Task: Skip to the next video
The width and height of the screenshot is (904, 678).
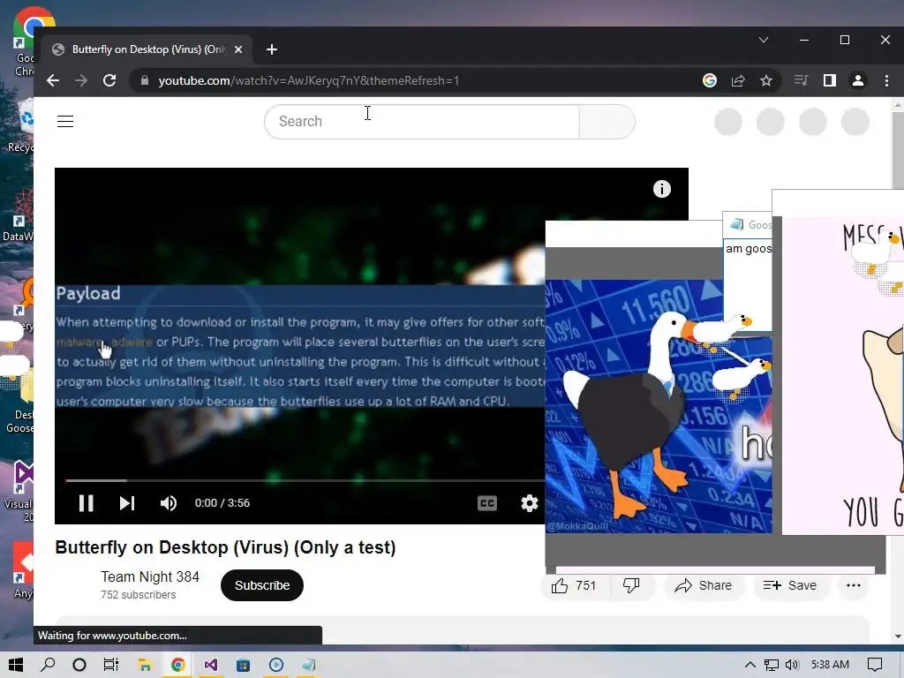Action: tap(127, 503)
